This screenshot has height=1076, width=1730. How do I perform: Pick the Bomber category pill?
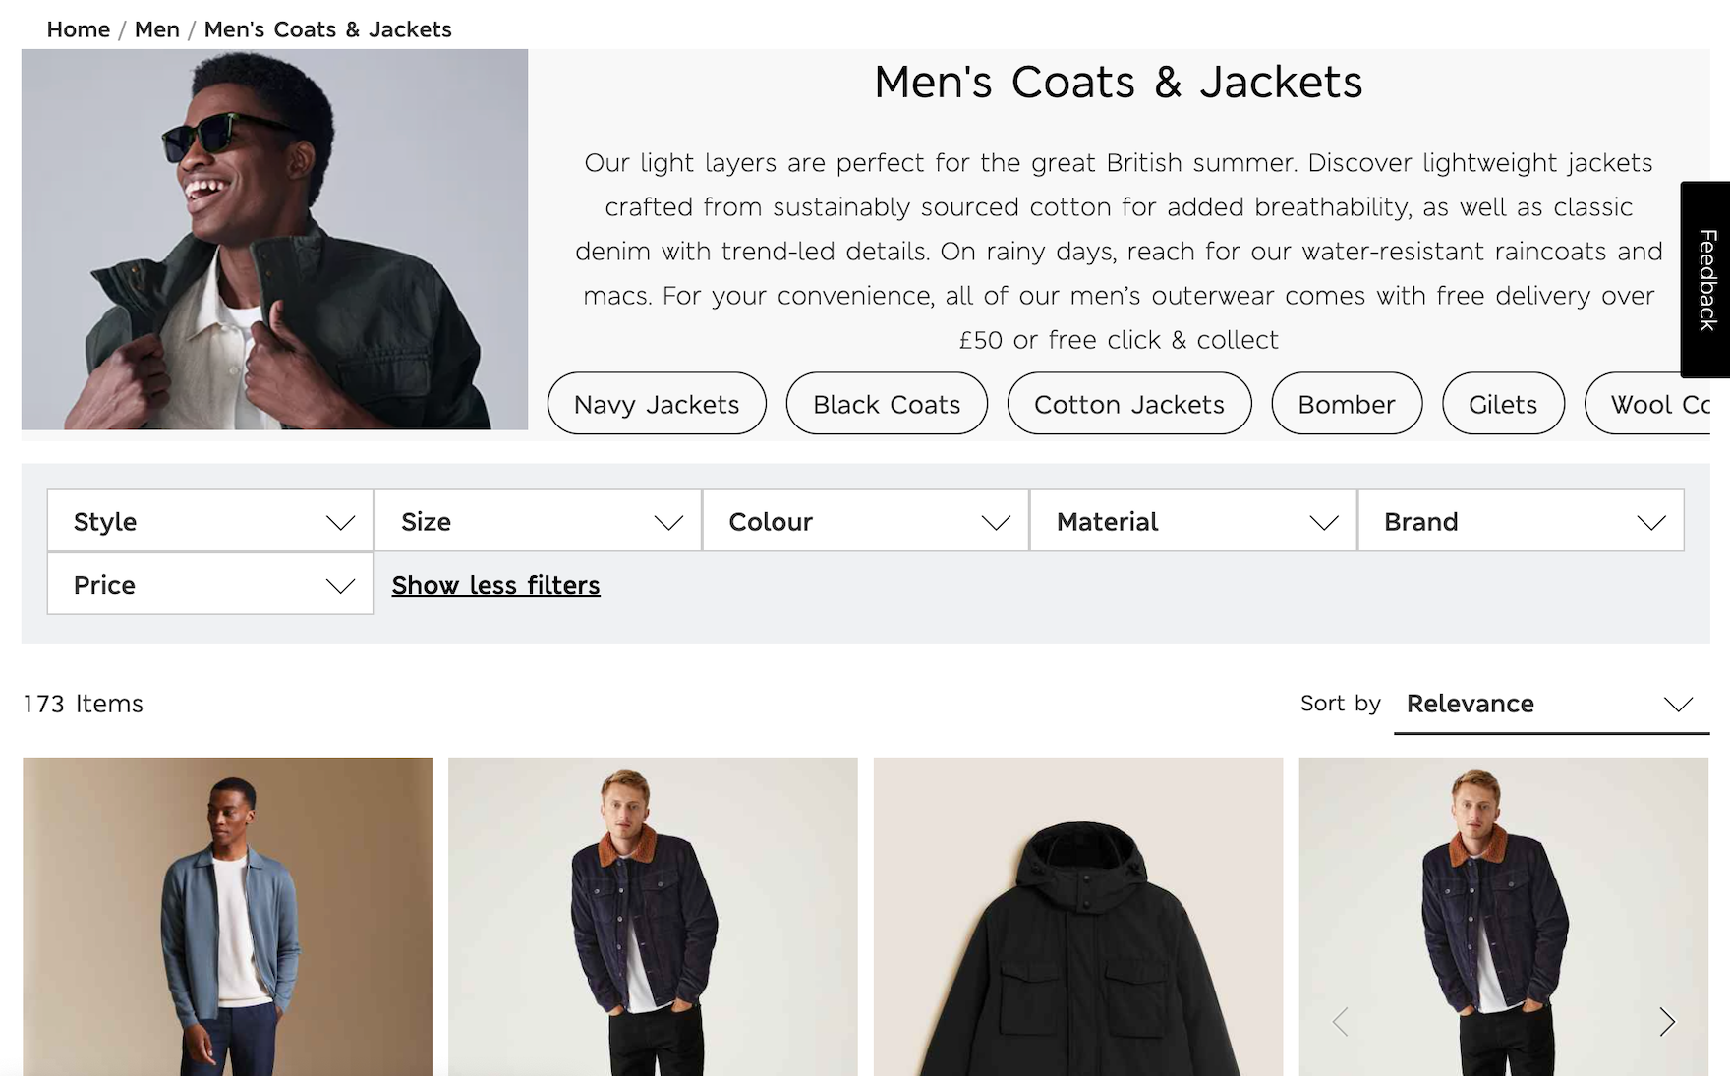pyautogui.click(x=1347, y=404)
